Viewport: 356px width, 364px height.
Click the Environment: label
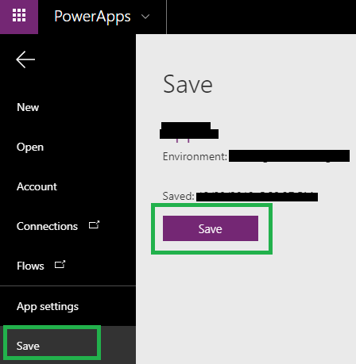click(195, 156)
